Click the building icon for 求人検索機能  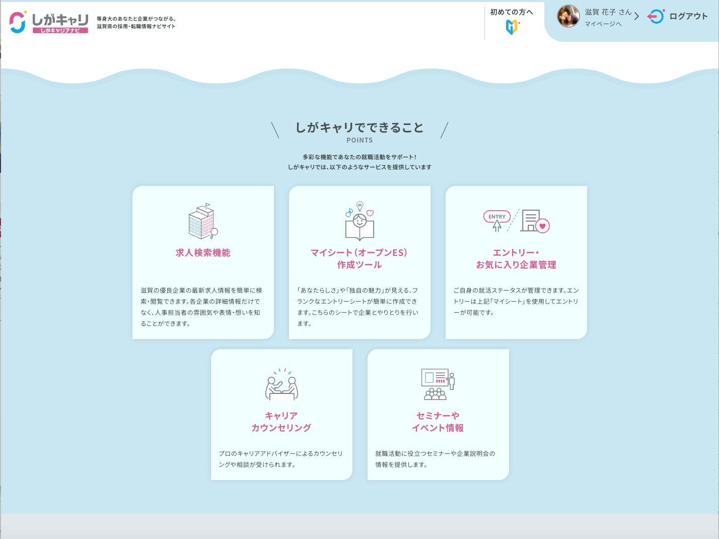[x=203, y=221]
